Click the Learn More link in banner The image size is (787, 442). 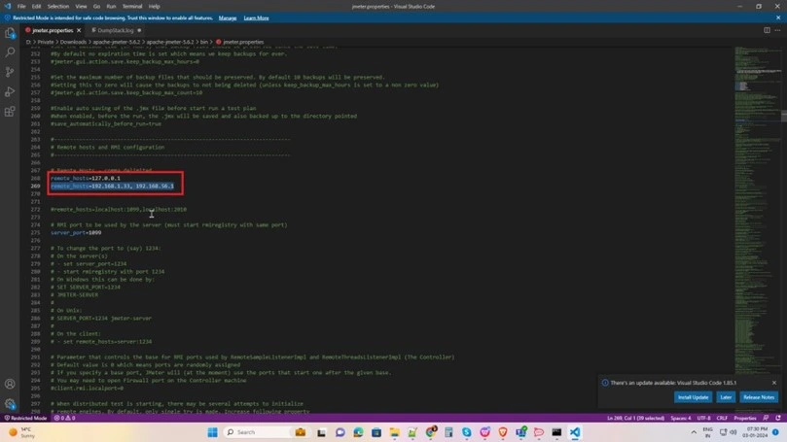256,17
